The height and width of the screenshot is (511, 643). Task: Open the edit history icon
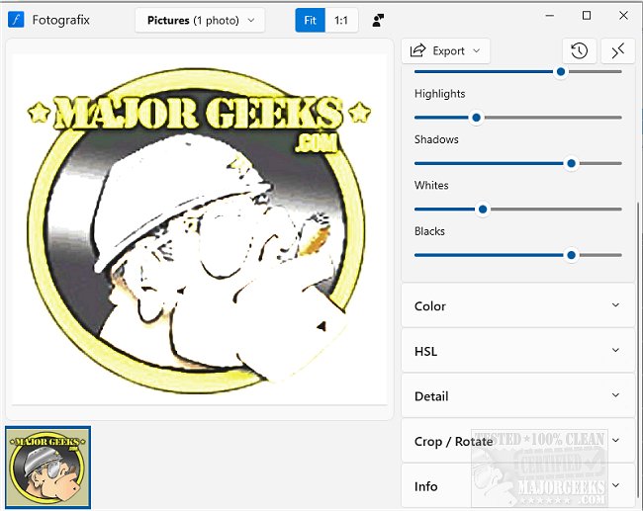(579, 50)
